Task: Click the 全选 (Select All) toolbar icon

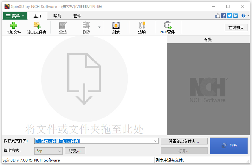Action: (x=63, y=27)
